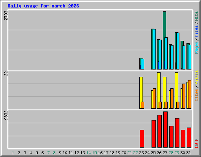Viewport: 201px width, 157px height.
Task: Click day label 7 on x-axis
Action: pyautogui.click(x=48, y=153)
